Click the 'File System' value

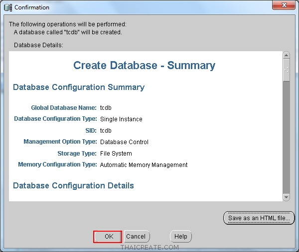(116, 154)
